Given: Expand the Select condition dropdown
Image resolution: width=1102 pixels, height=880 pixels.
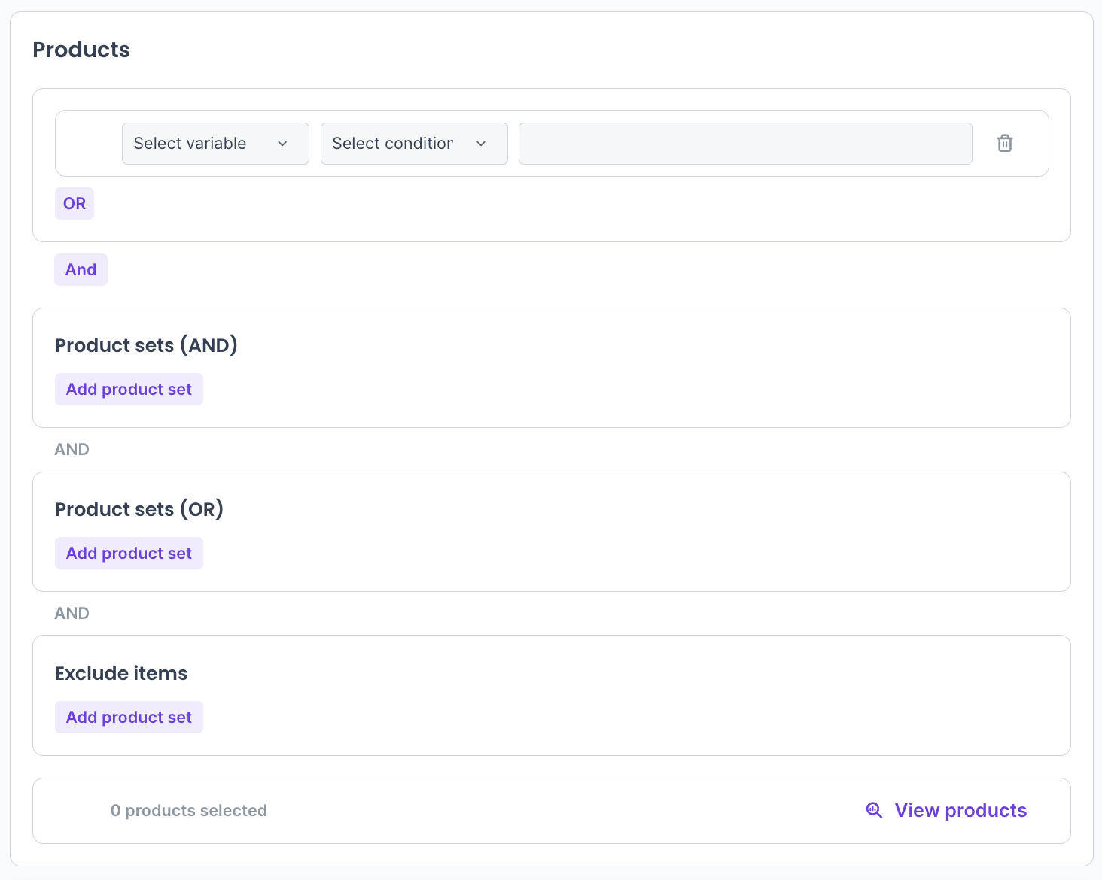Looking at the screenshot, I should 413,144.
